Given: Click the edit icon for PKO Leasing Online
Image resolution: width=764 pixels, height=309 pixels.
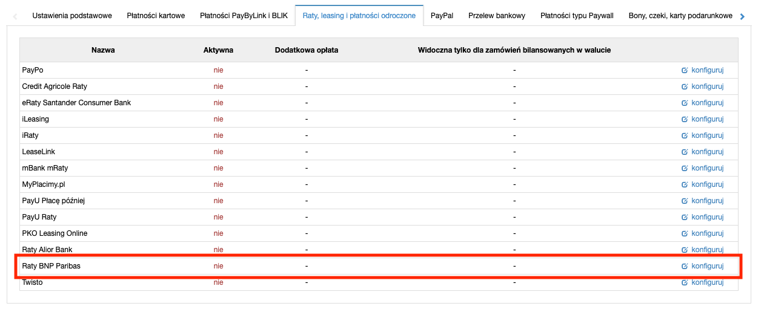Looking at the screenshot, I should pos(685,233).
